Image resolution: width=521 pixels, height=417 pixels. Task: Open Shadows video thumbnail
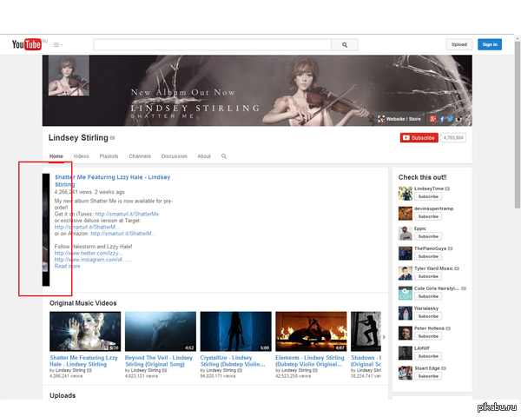(366, 331)
